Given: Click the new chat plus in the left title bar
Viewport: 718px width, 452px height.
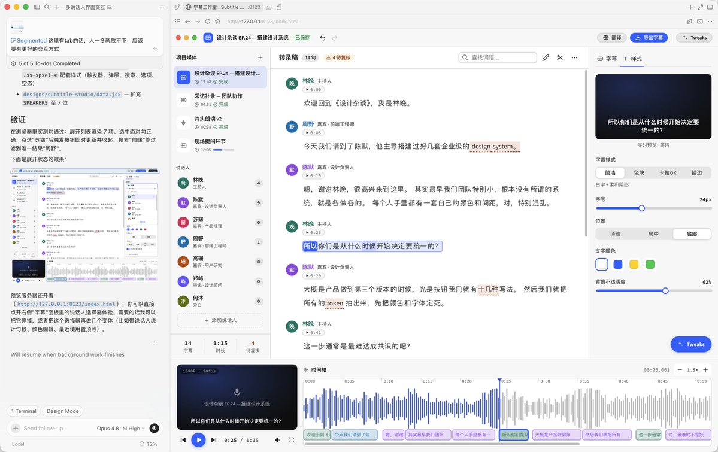Looking at the screenshot, I should pos(57,7).
